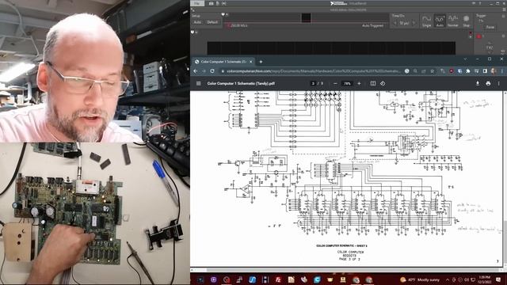Screen dimensions: 507x285
Task: Click the colorcomputerarchive.com address bar
Action: [312, 71]
